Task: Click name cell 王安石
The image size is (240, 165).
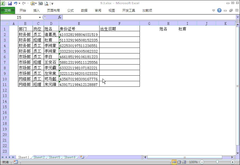Action: 51,62
